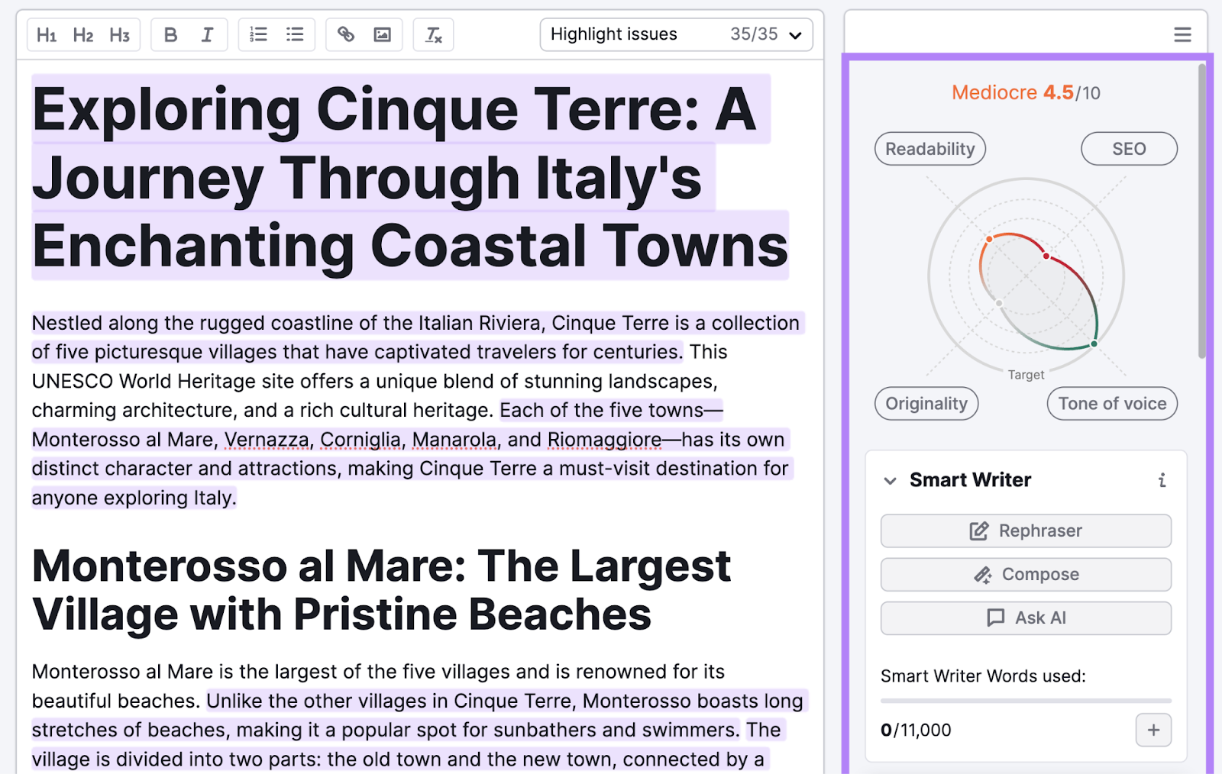
Task: Open the hamburger menu in sidebar
Action: pyautogui.click(x=1182, y=35)
